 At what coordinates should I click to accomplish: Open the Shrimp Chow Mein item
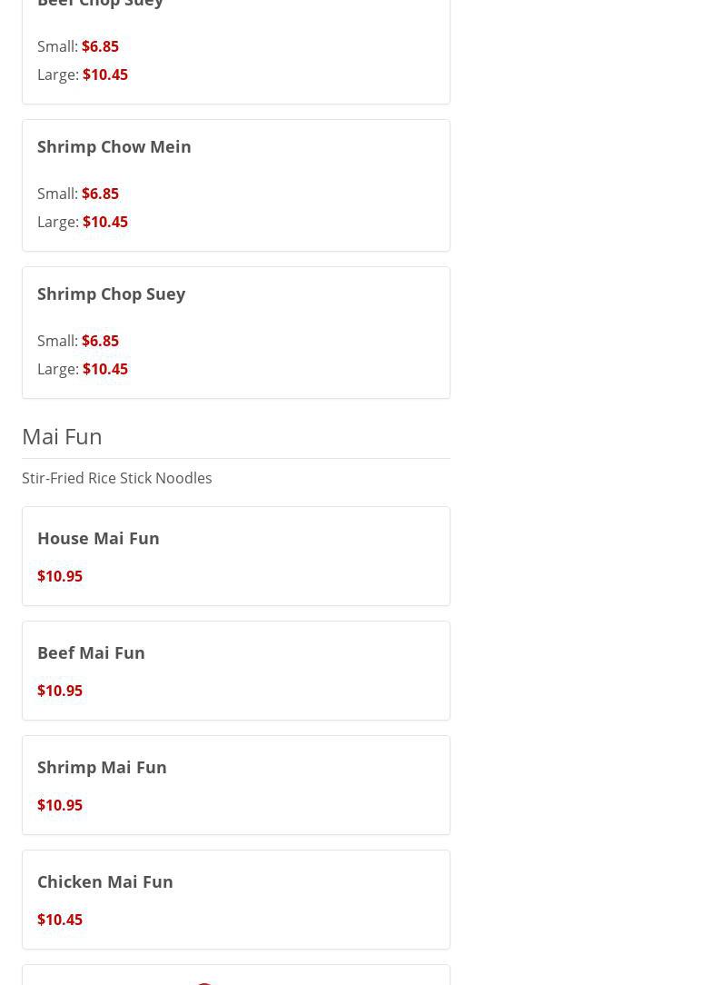click(x=114, y=146)
